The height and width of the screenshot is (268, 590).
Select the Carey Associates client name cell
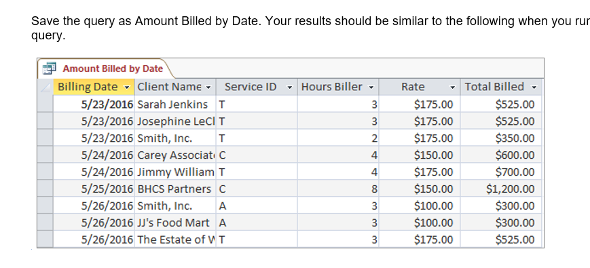click(175, 155)
